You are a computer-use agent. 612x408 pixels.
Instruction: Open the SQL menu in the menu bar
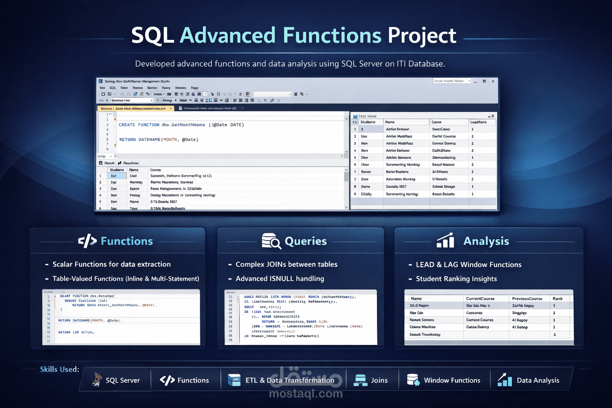point(112,88)
